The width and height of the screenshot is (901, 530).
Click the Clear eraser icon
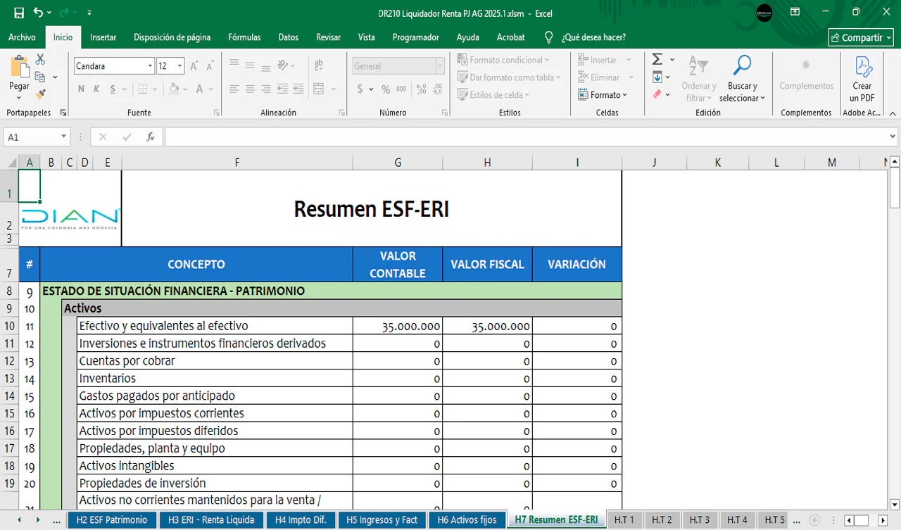(x=657, y=94)
